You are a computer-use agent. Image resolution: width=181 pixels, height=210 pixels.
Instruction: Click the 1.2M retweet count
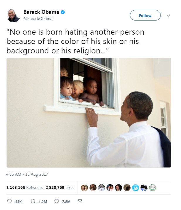(x=43, y=201)
